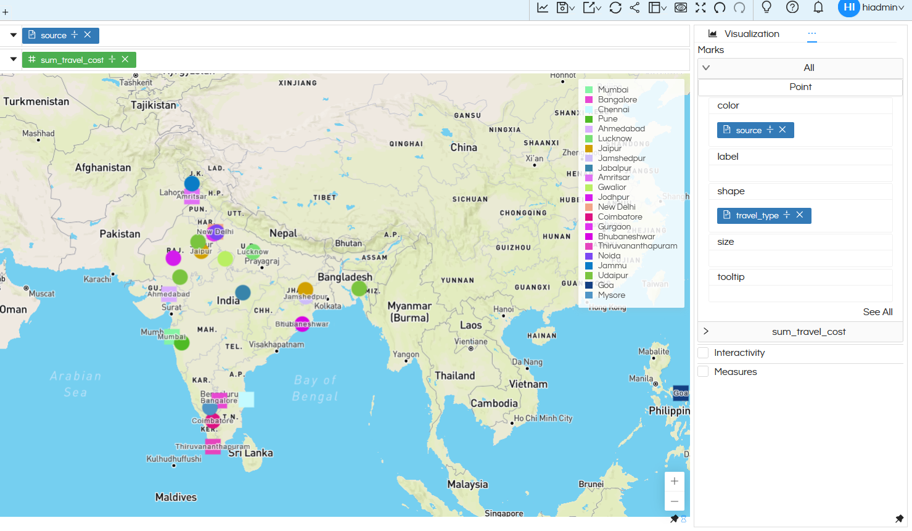The width and height of the screenshot is (912, 531).
Task: Remove the source pill from top row
Action: [x=88, y=35]
